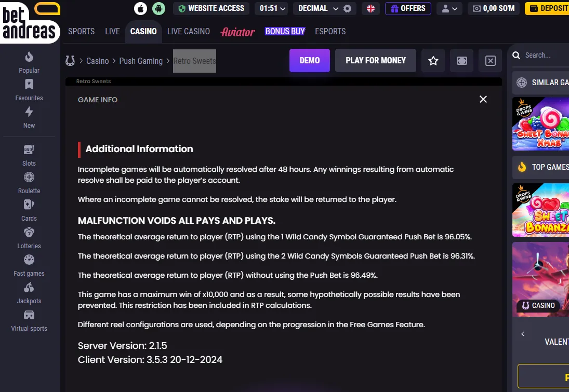Click the Casino breadcrumb link
The image size is (569, 392).
point(98,61)
